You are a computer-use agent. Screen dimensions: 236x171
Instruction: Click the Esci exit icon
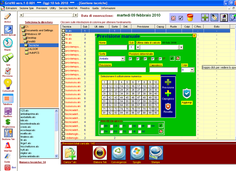(7, 167)
